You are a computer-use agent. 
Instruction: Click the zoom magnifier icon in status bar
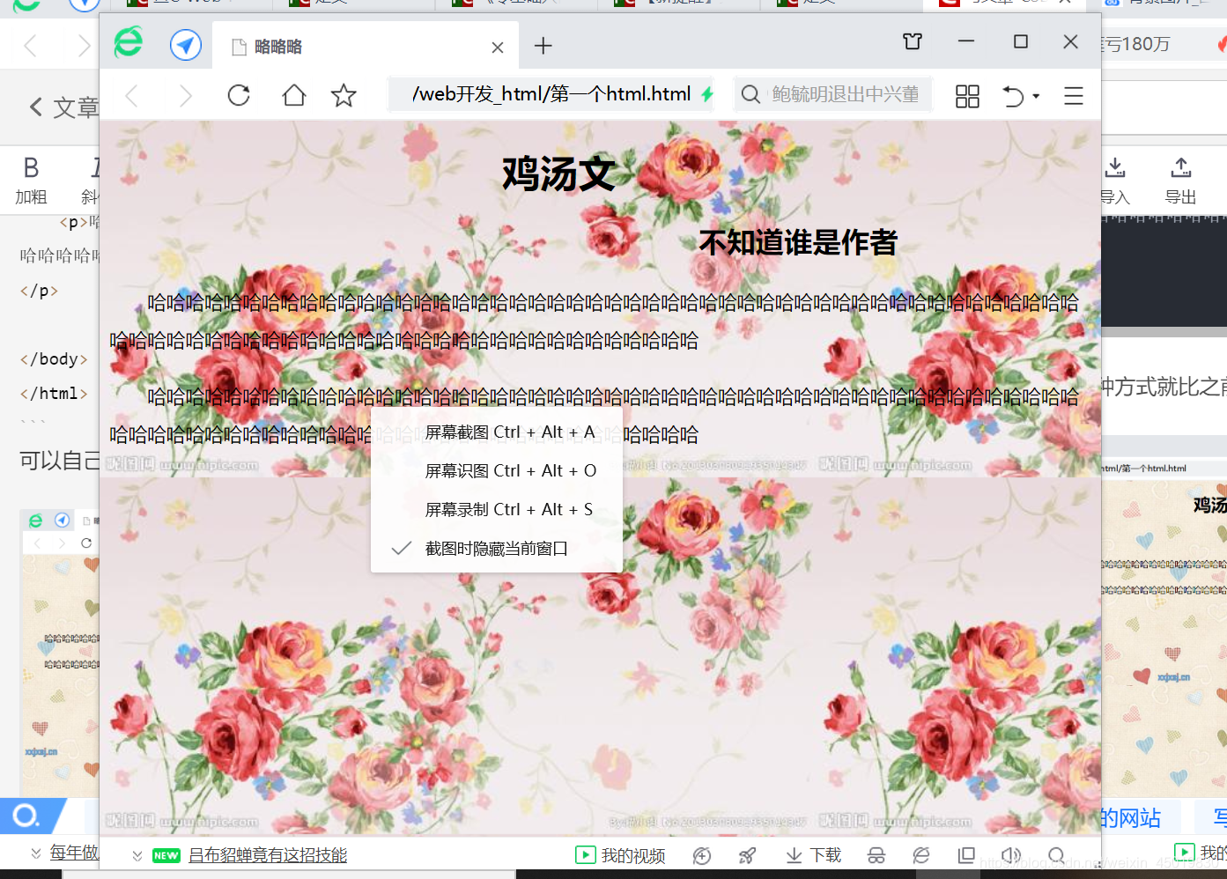tap(1056, 855)
